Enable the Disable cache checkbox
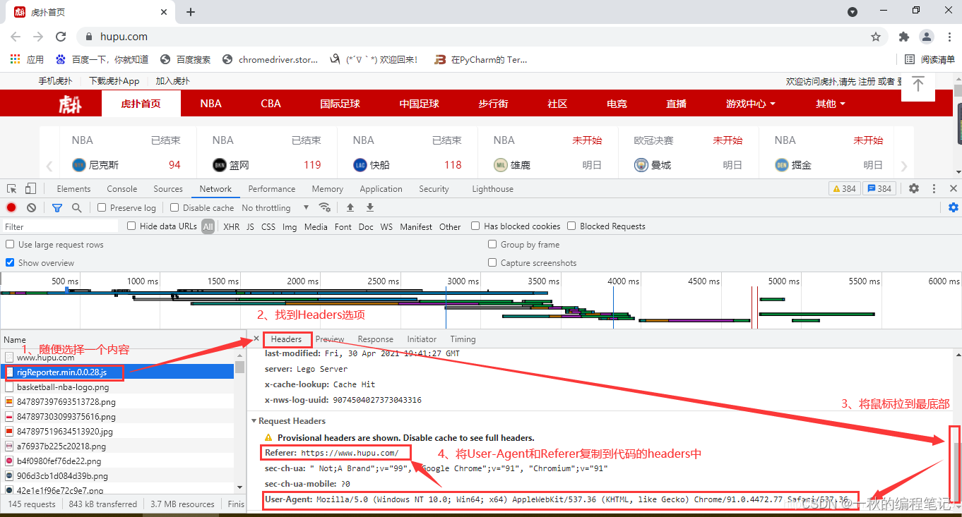Viewport: 962px width, 517px height. click(x=174, y=207)
